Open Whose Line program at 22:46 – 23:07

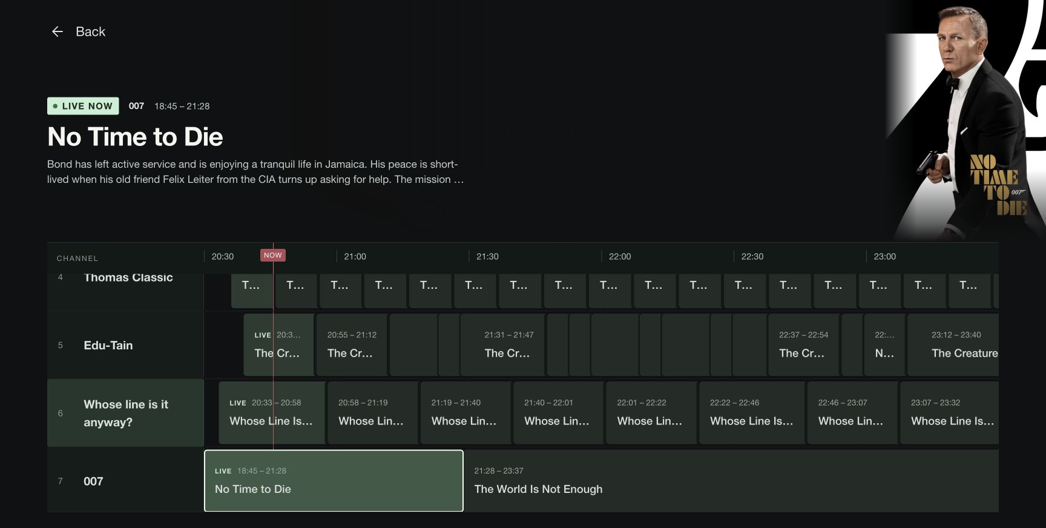point(852,413)
